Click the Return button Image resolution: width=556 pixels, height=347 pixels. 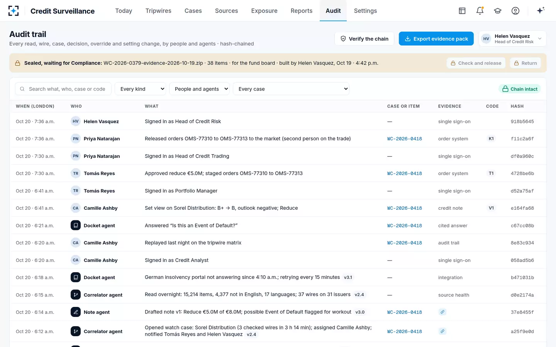click(525, 63)
